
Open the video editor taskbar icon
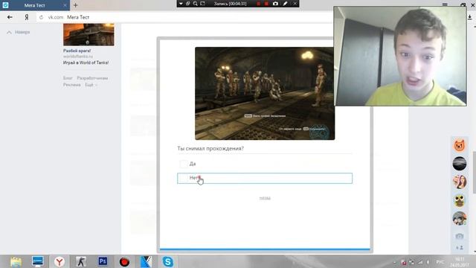[x=146, y=261]
